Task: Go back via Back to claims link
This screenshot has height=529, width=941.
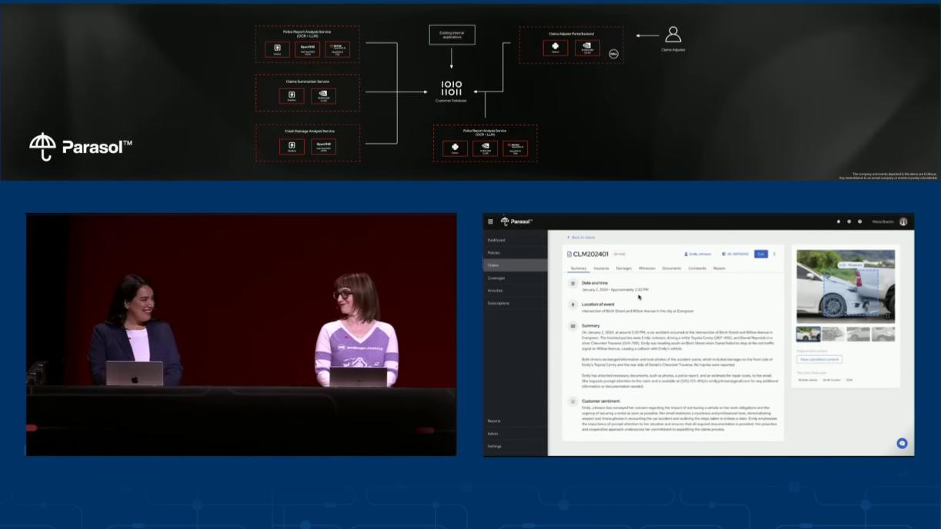Action: (581, 238)
